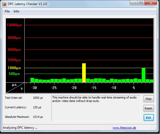Click the Stop button
This screenshot has height=134, width=160.
tap(149, 99)
